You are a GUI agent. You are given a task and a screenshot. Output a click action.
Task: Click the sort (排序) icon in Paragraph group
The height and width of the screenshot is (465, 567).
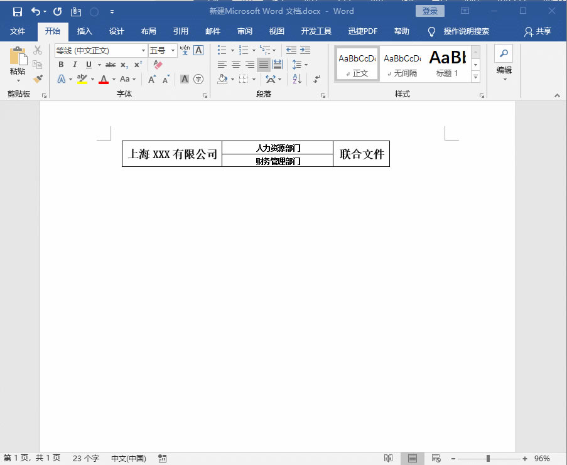coord(297,80)
